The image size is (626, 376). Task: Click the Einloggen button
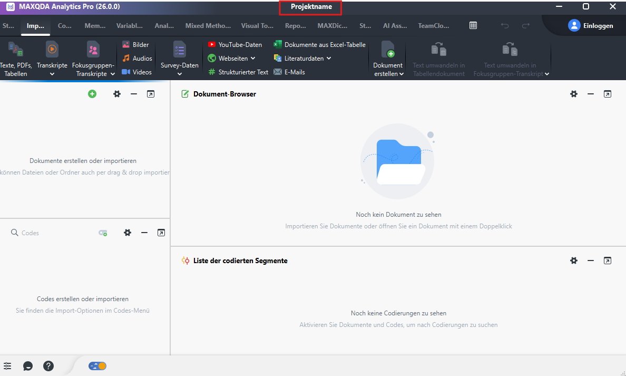(591, 25)
